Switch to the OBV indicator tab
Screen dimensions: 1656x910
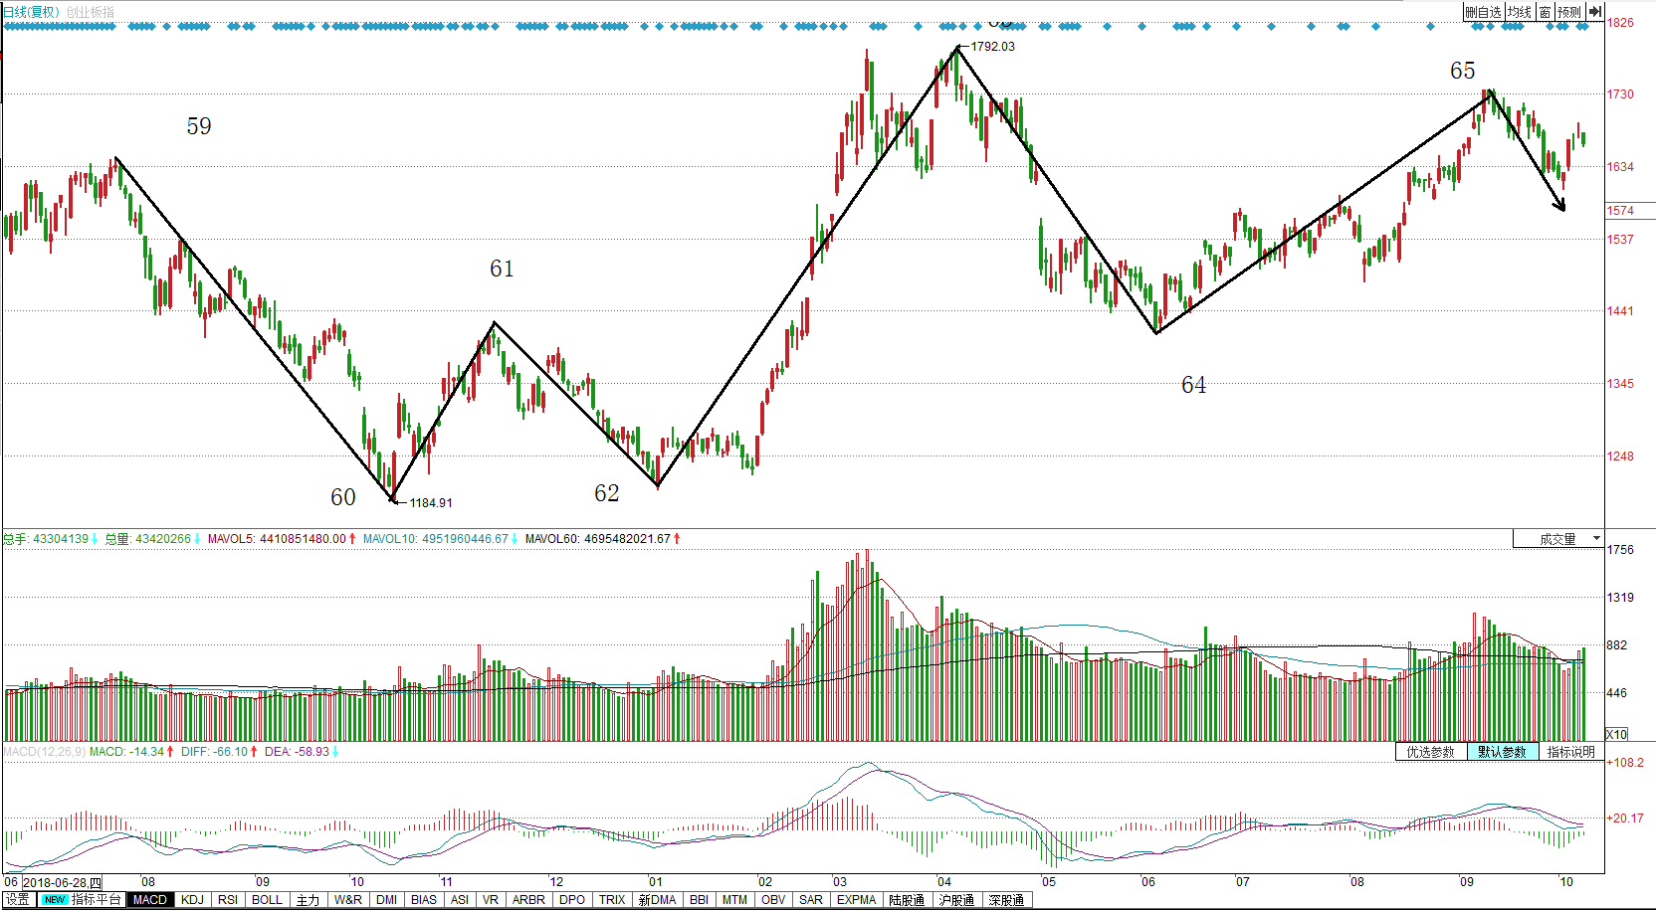point(773,899)
